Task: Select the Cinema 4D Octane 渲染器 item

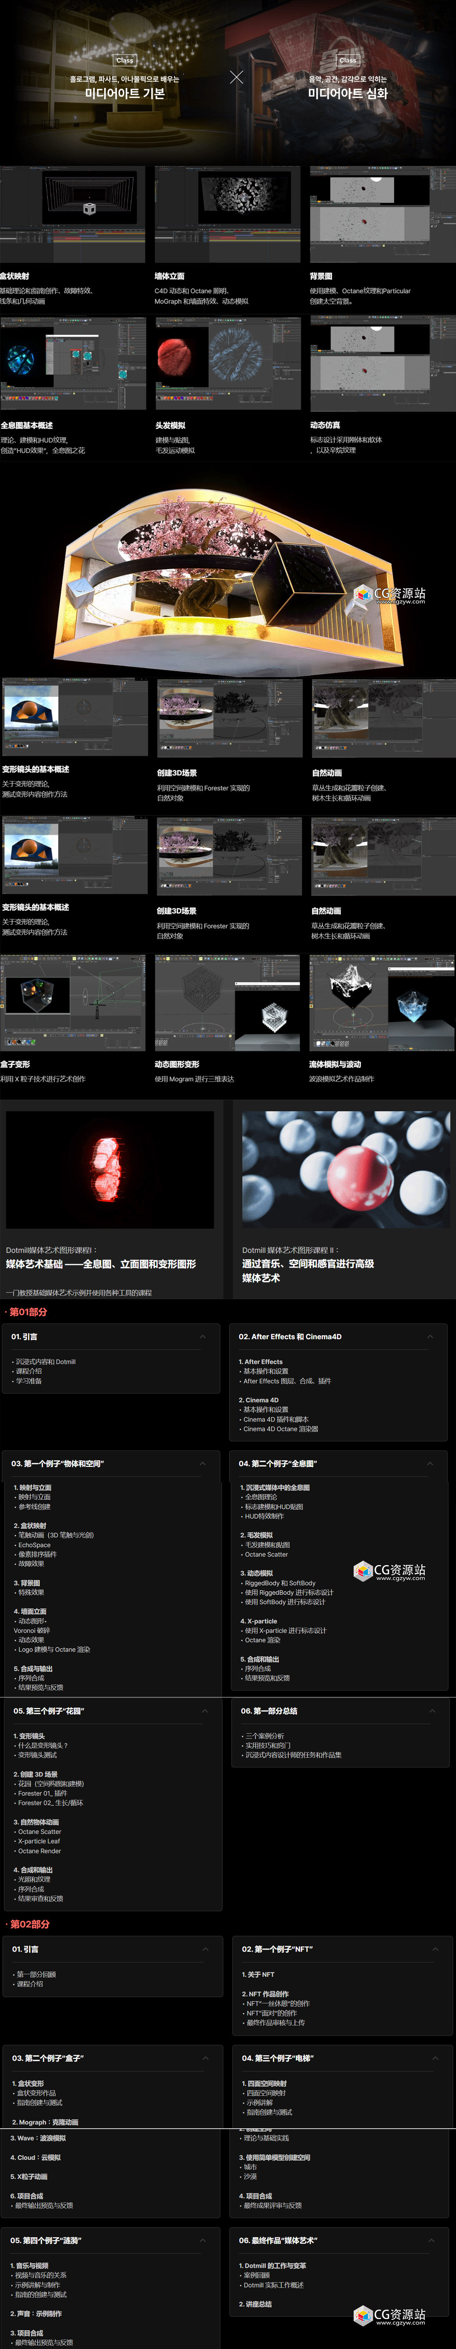Action: pyautogui.click(x=280, y=1429)
